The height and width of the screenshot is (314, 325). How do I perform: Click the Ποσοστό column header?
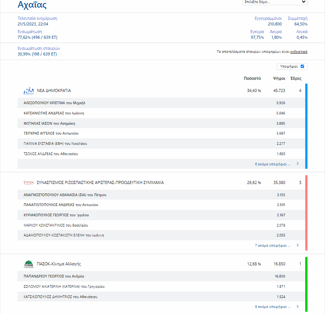click(252, 79)
